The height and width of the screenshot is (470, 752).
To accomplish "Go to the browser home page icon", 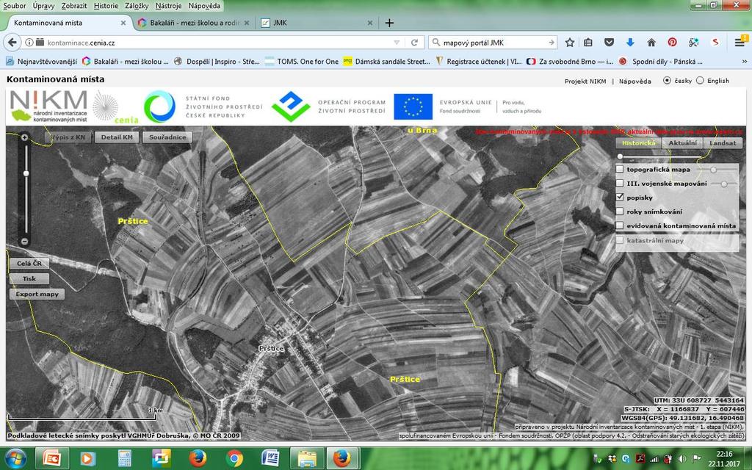I will [651, 43].
